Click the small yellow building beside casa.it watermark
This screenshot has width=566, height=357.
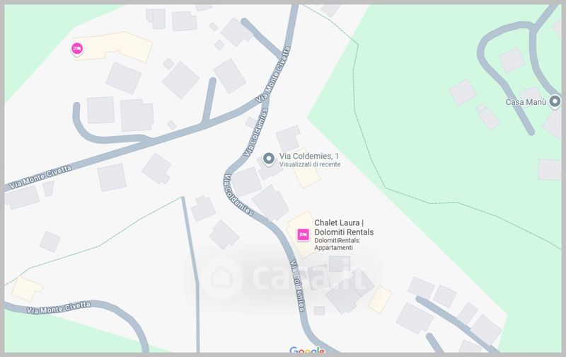pyautogui.click(x=380, y=299)
